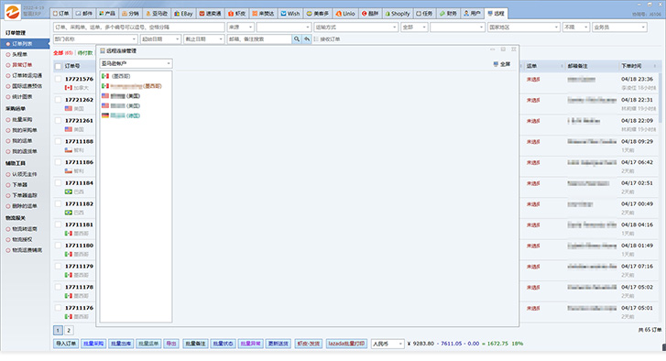
Task: Open the 虾皮 Shopee tab icon
Action: tap(231, 14)
